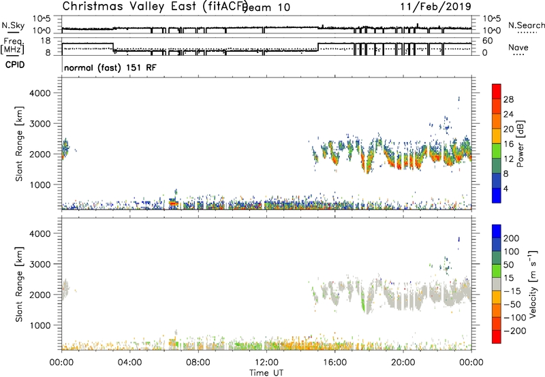Click the "4" Power colorbar label
Screen dimensions: 545x377
coord(505,188)
